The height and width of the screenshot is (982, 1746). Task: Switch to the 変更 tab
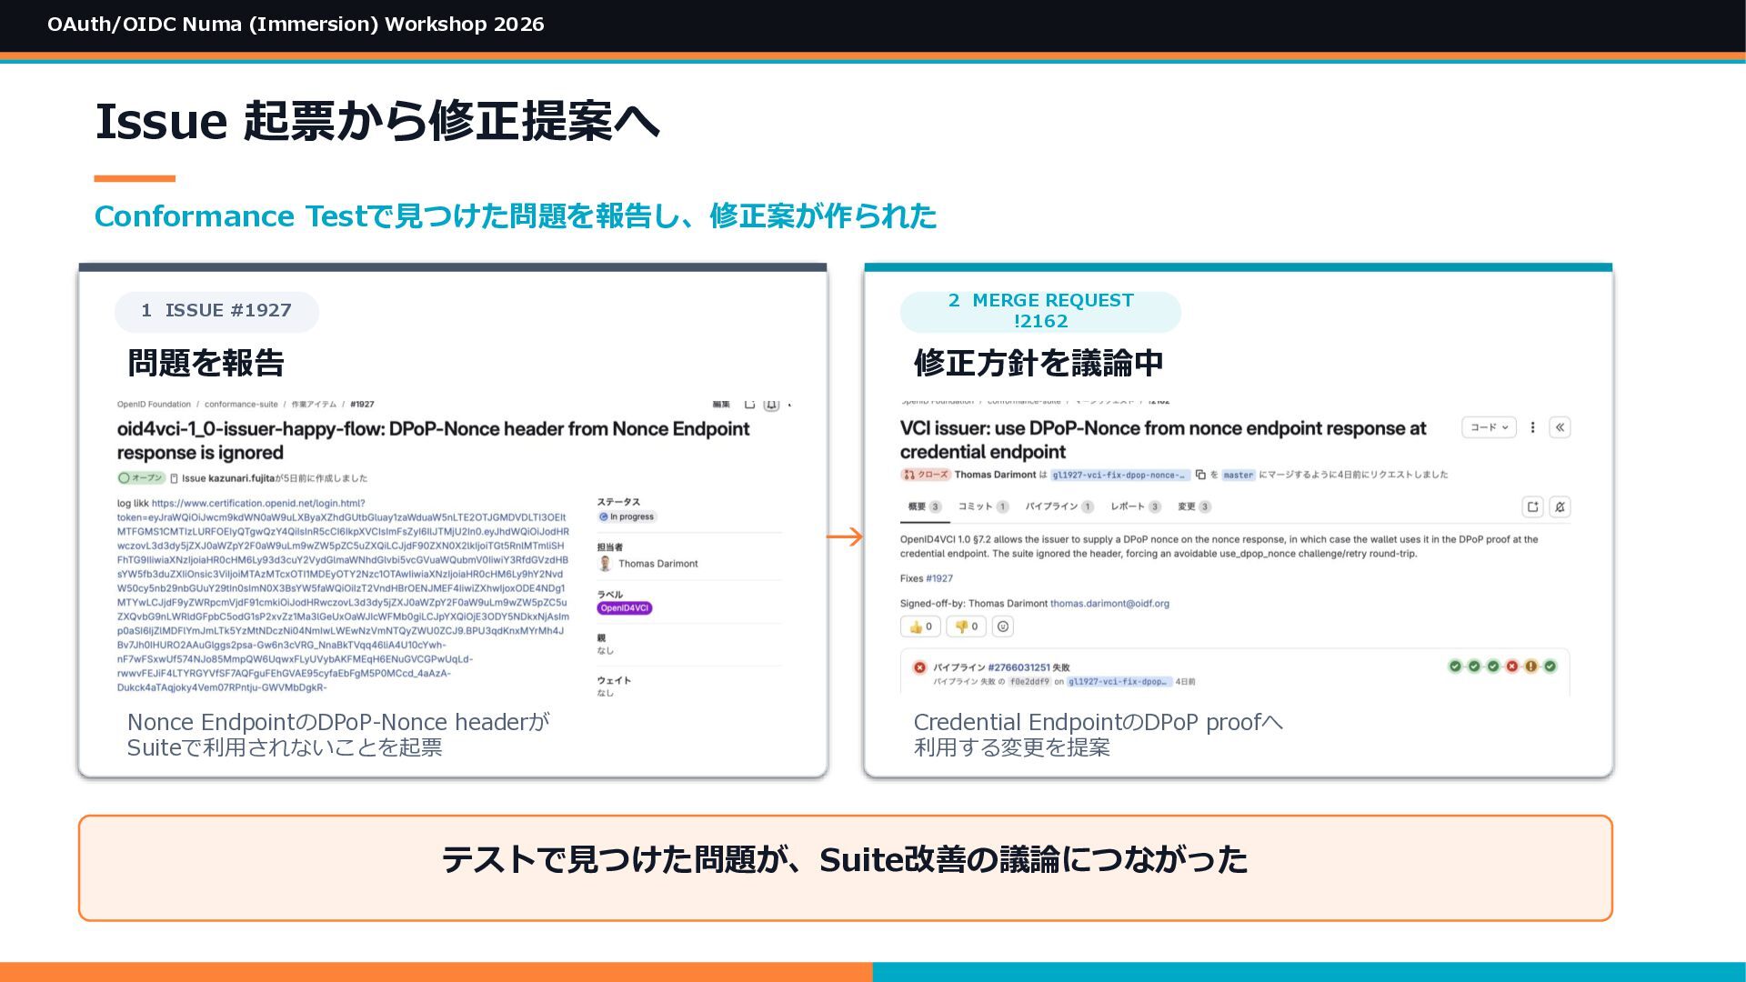point(1194,506)
